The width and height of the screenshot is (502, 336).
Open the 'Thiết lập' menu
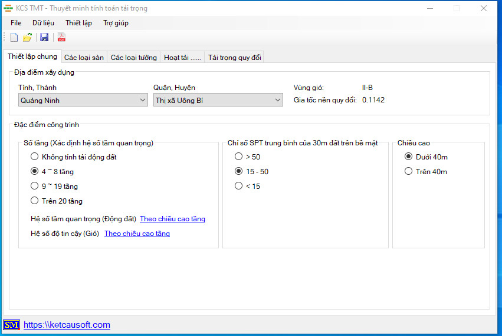(x=78, y=23)
